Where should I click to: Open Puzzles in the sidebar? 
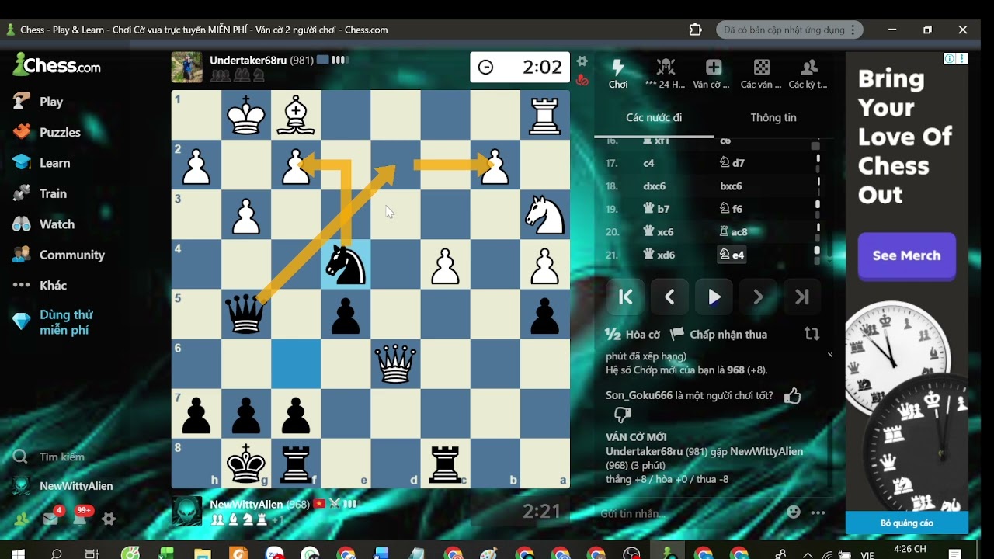[47, 132]
